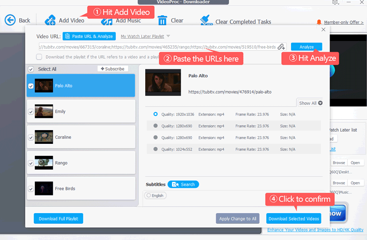Uncheck the Emily video checkbox
This screenshot has width=367, height=240.
click(31, 112)
